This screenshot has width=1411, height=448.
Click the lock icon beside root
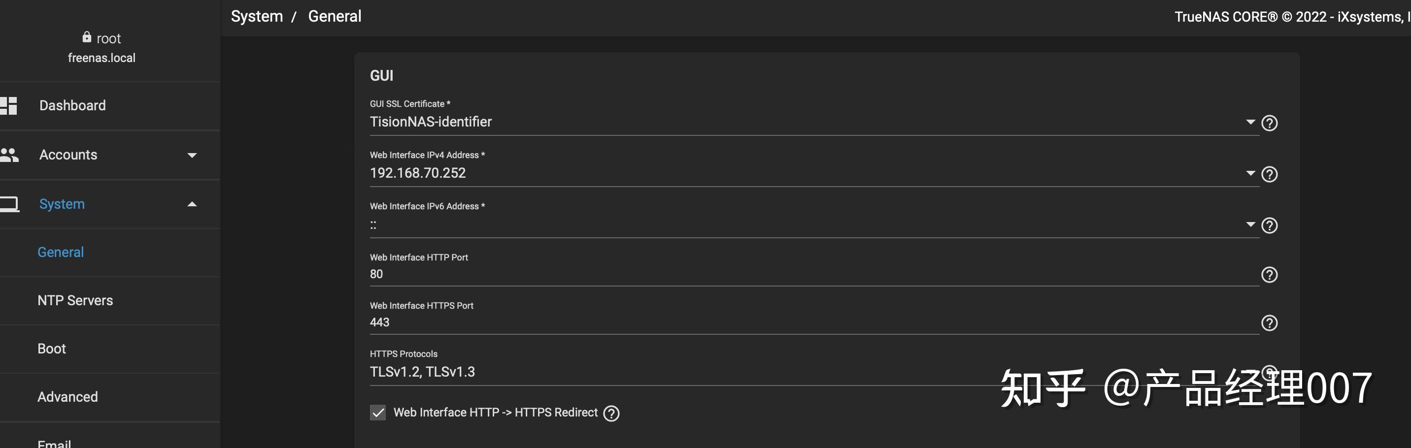(87, 37)
